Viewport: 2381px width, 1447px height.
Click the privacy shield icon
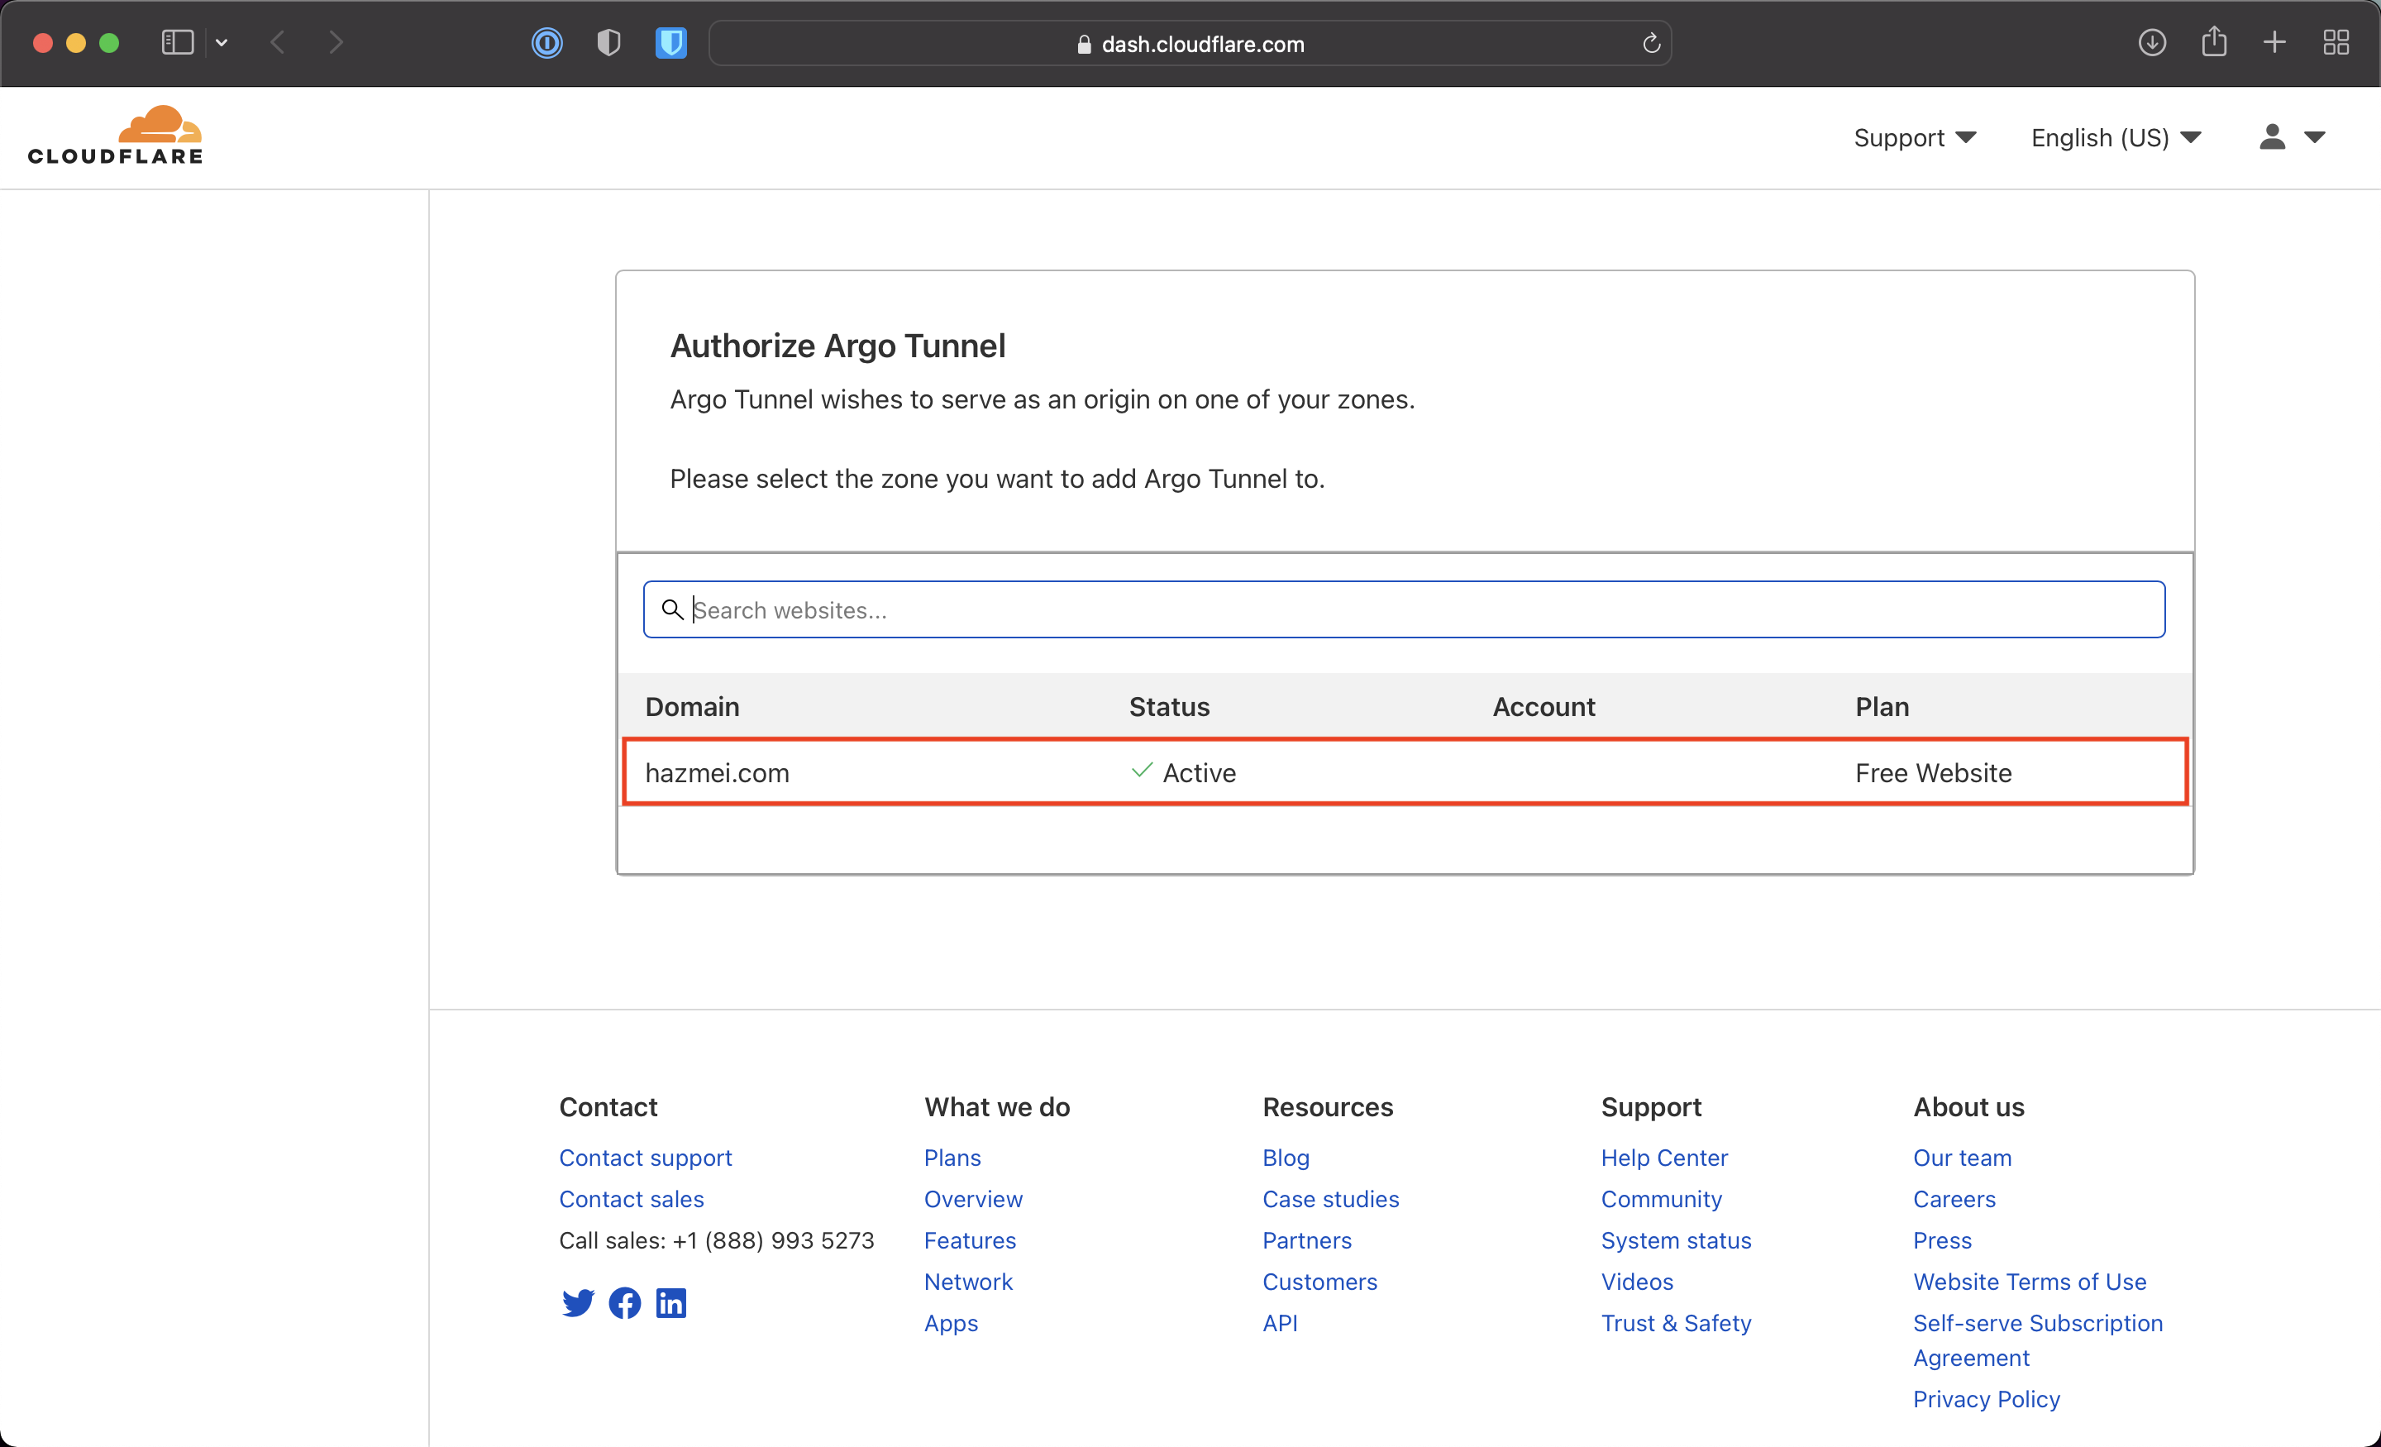tap(608, 44)
